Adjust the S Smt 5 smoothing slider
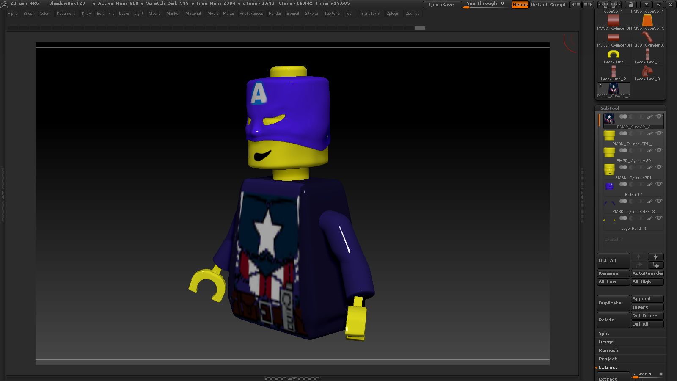The height and width of the screenshot is (381, 677). pos(644,374)
